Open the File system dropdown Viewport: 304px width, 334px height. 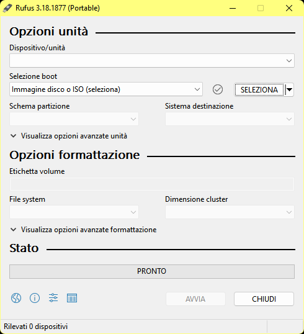click(74, 212)
